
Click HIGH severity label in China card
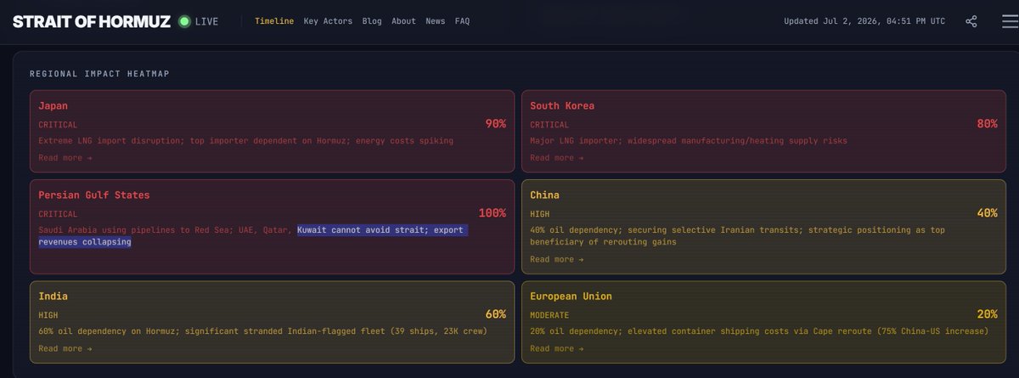540,214
